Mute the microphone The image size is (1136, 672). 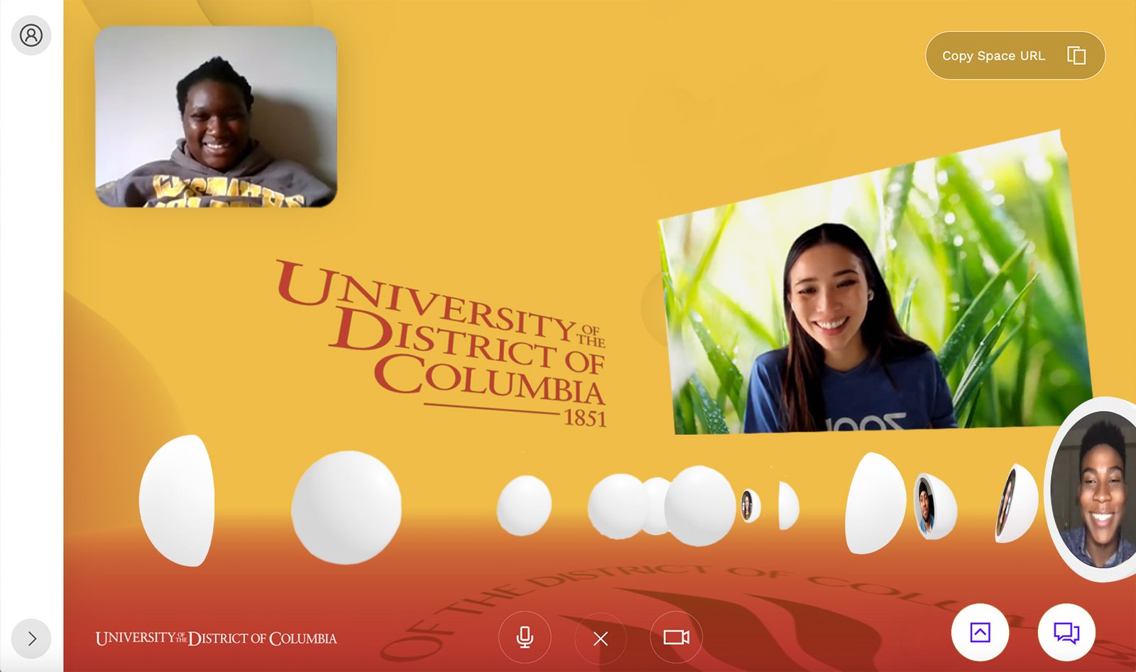tap(525, 637)
